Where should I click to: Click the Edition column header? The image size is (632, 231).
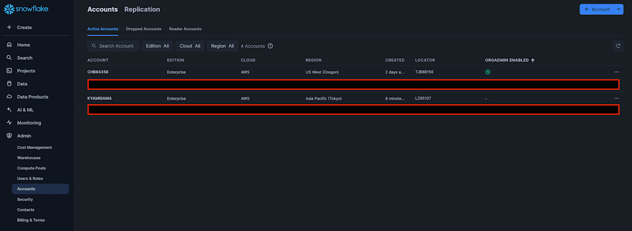(175, 61)
